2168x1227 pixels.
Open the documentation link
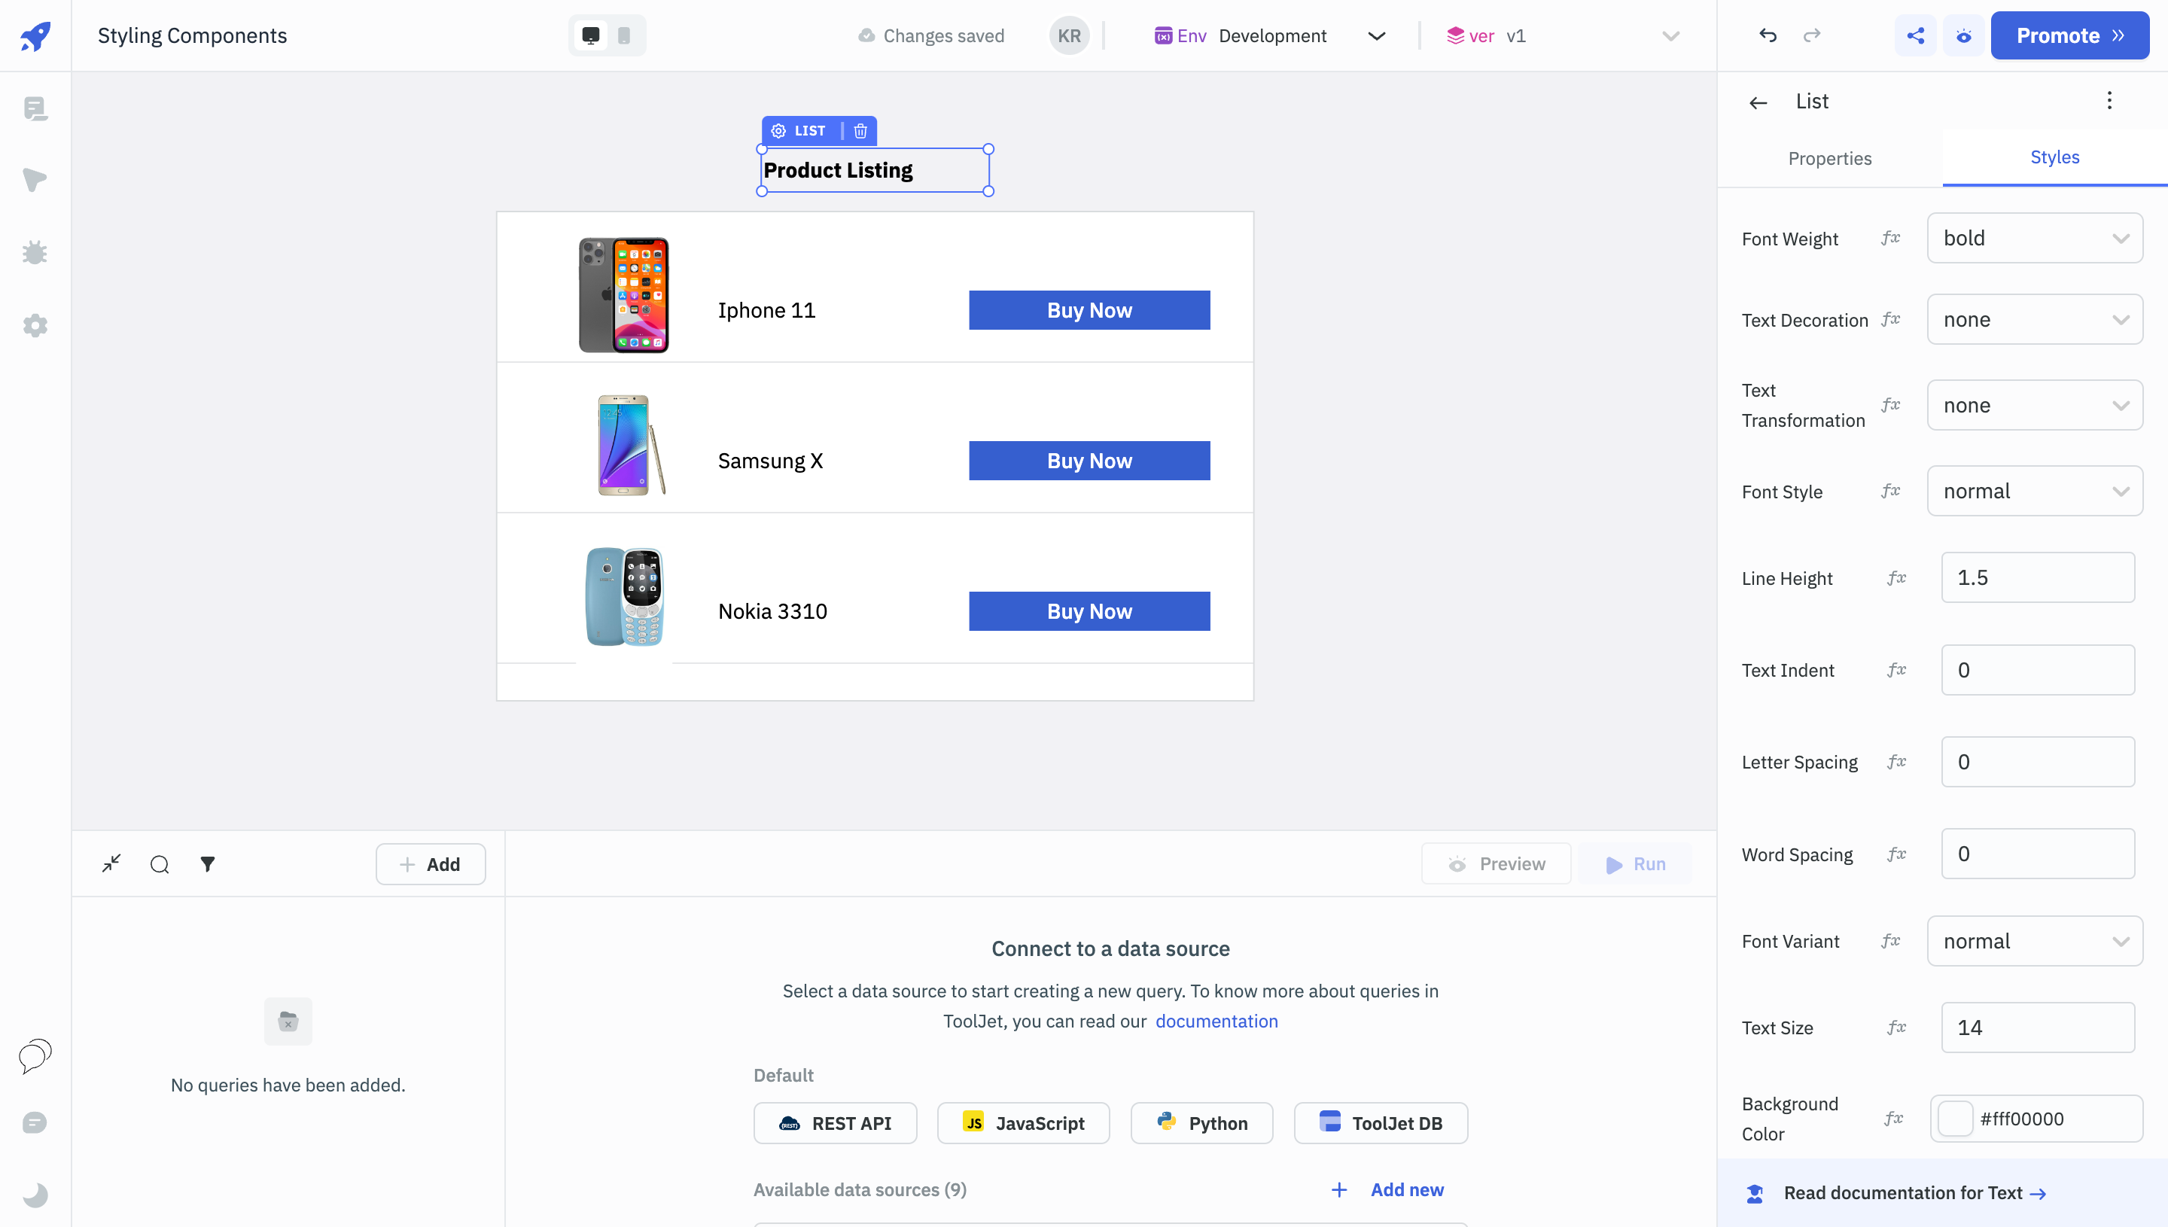tap(1216, 1021)
